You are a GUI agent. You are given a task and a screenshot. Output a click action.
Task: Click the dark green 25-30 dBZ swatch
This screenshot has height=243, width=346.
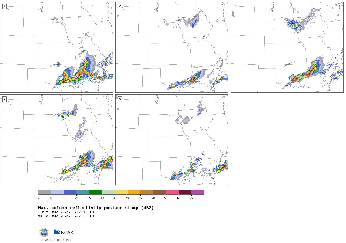pyautogui.click(x=96, y=192)
